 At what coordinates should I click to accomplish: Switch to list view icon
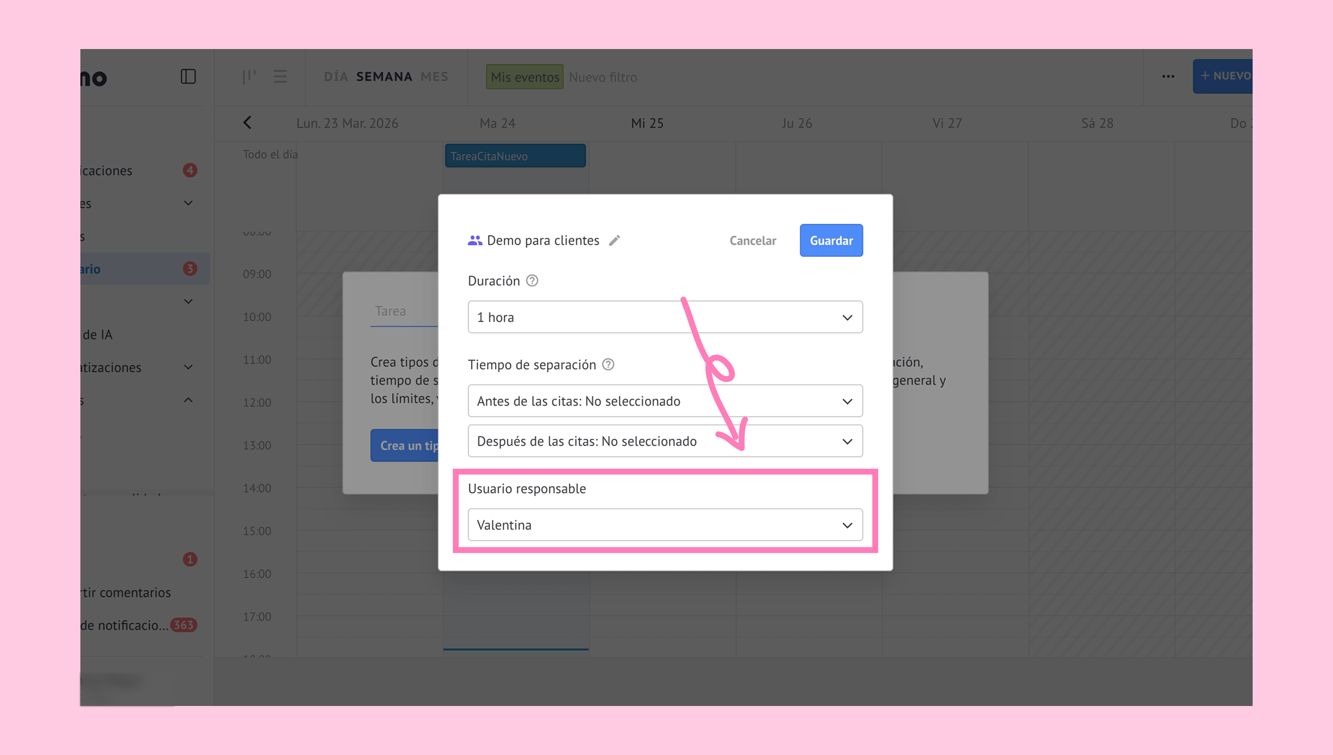point(280,77)
